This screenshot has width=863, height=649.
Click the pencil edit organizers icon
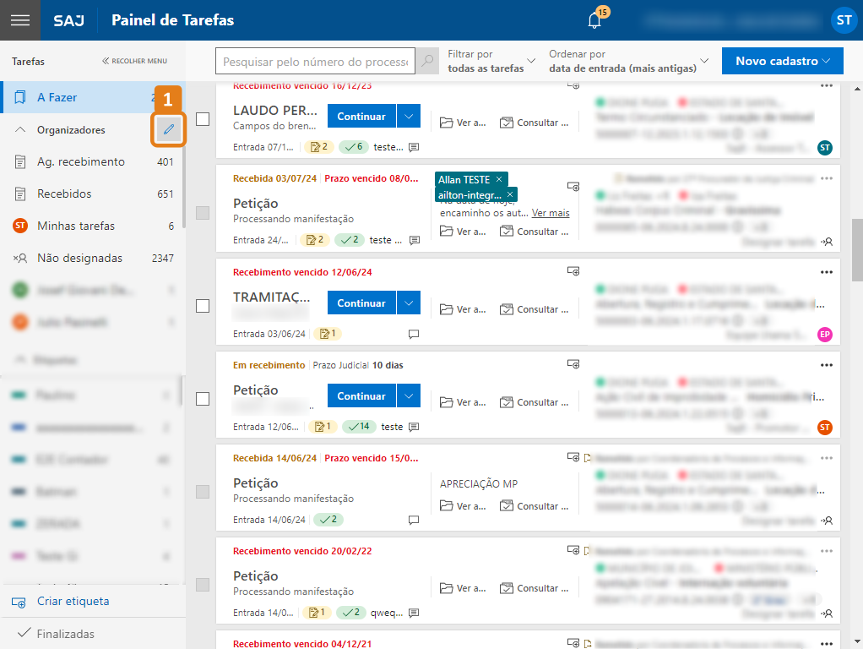[x=169, y=129]
